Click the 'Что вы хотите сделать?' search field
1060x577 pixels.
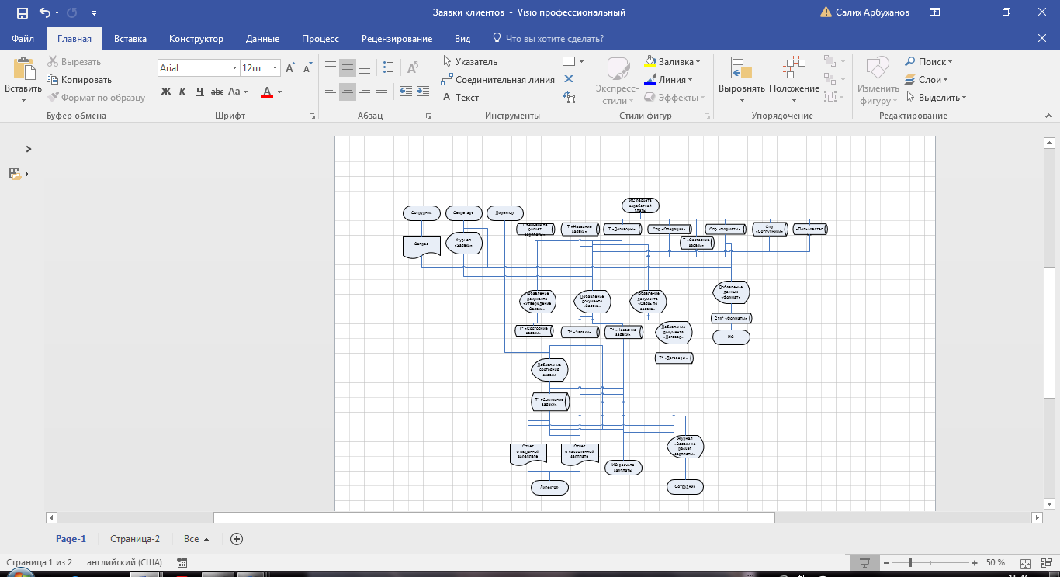554,39
